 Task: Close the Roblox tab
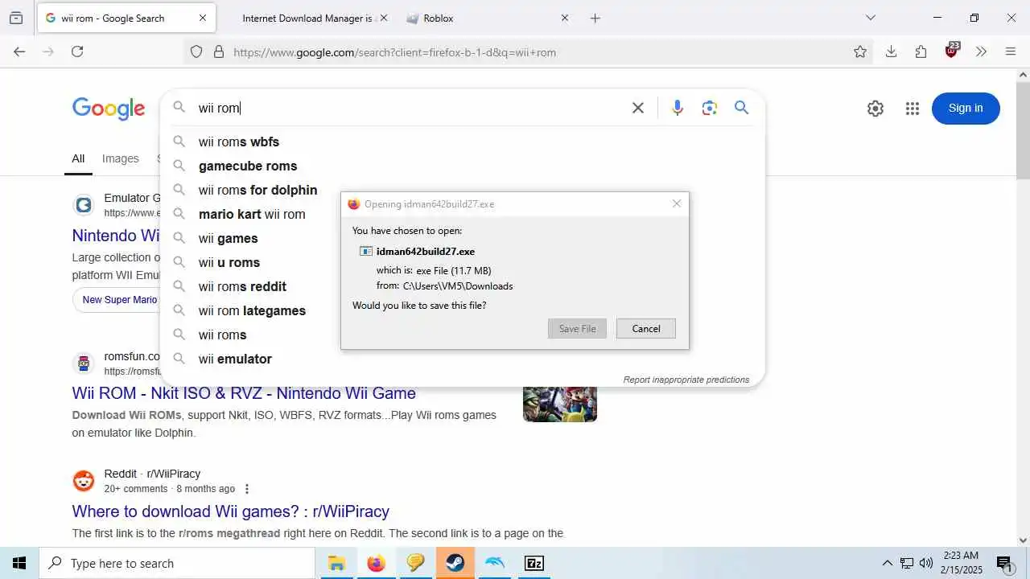click(x=565, y=18)
